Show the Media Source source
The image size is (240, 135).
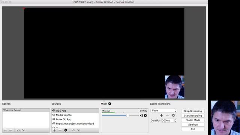(54, 115)
